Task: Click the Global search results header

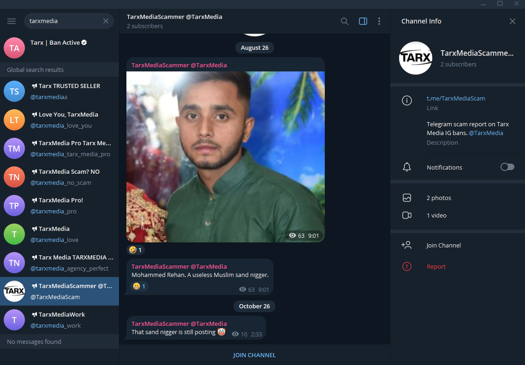Action: pos(60,70)
